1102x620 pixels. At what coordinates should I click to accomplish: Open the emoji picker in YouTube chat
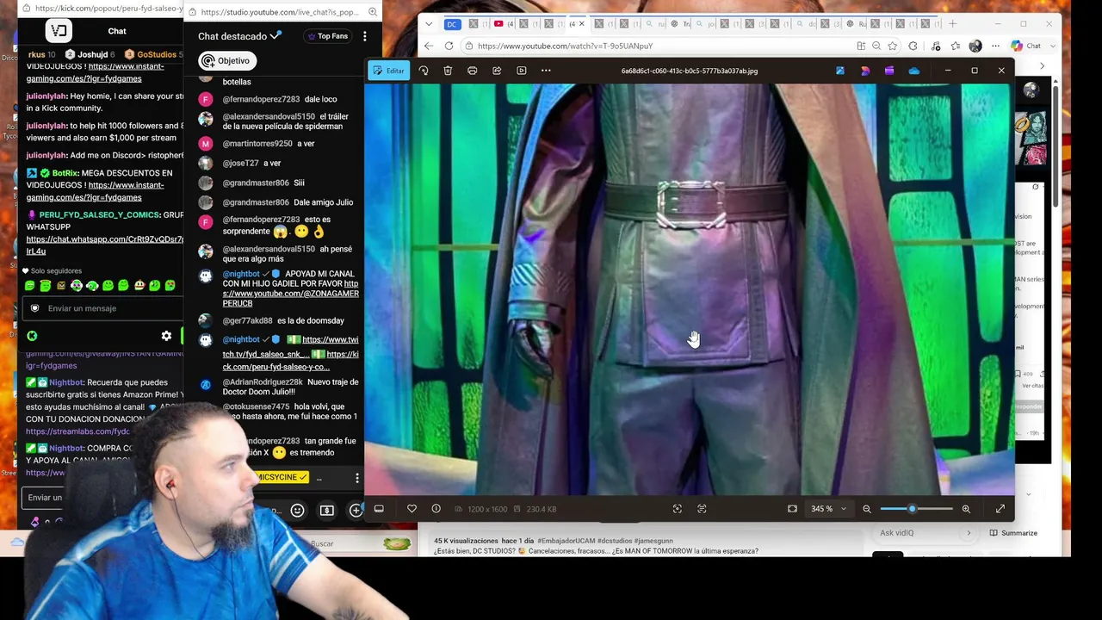(297, 511)
